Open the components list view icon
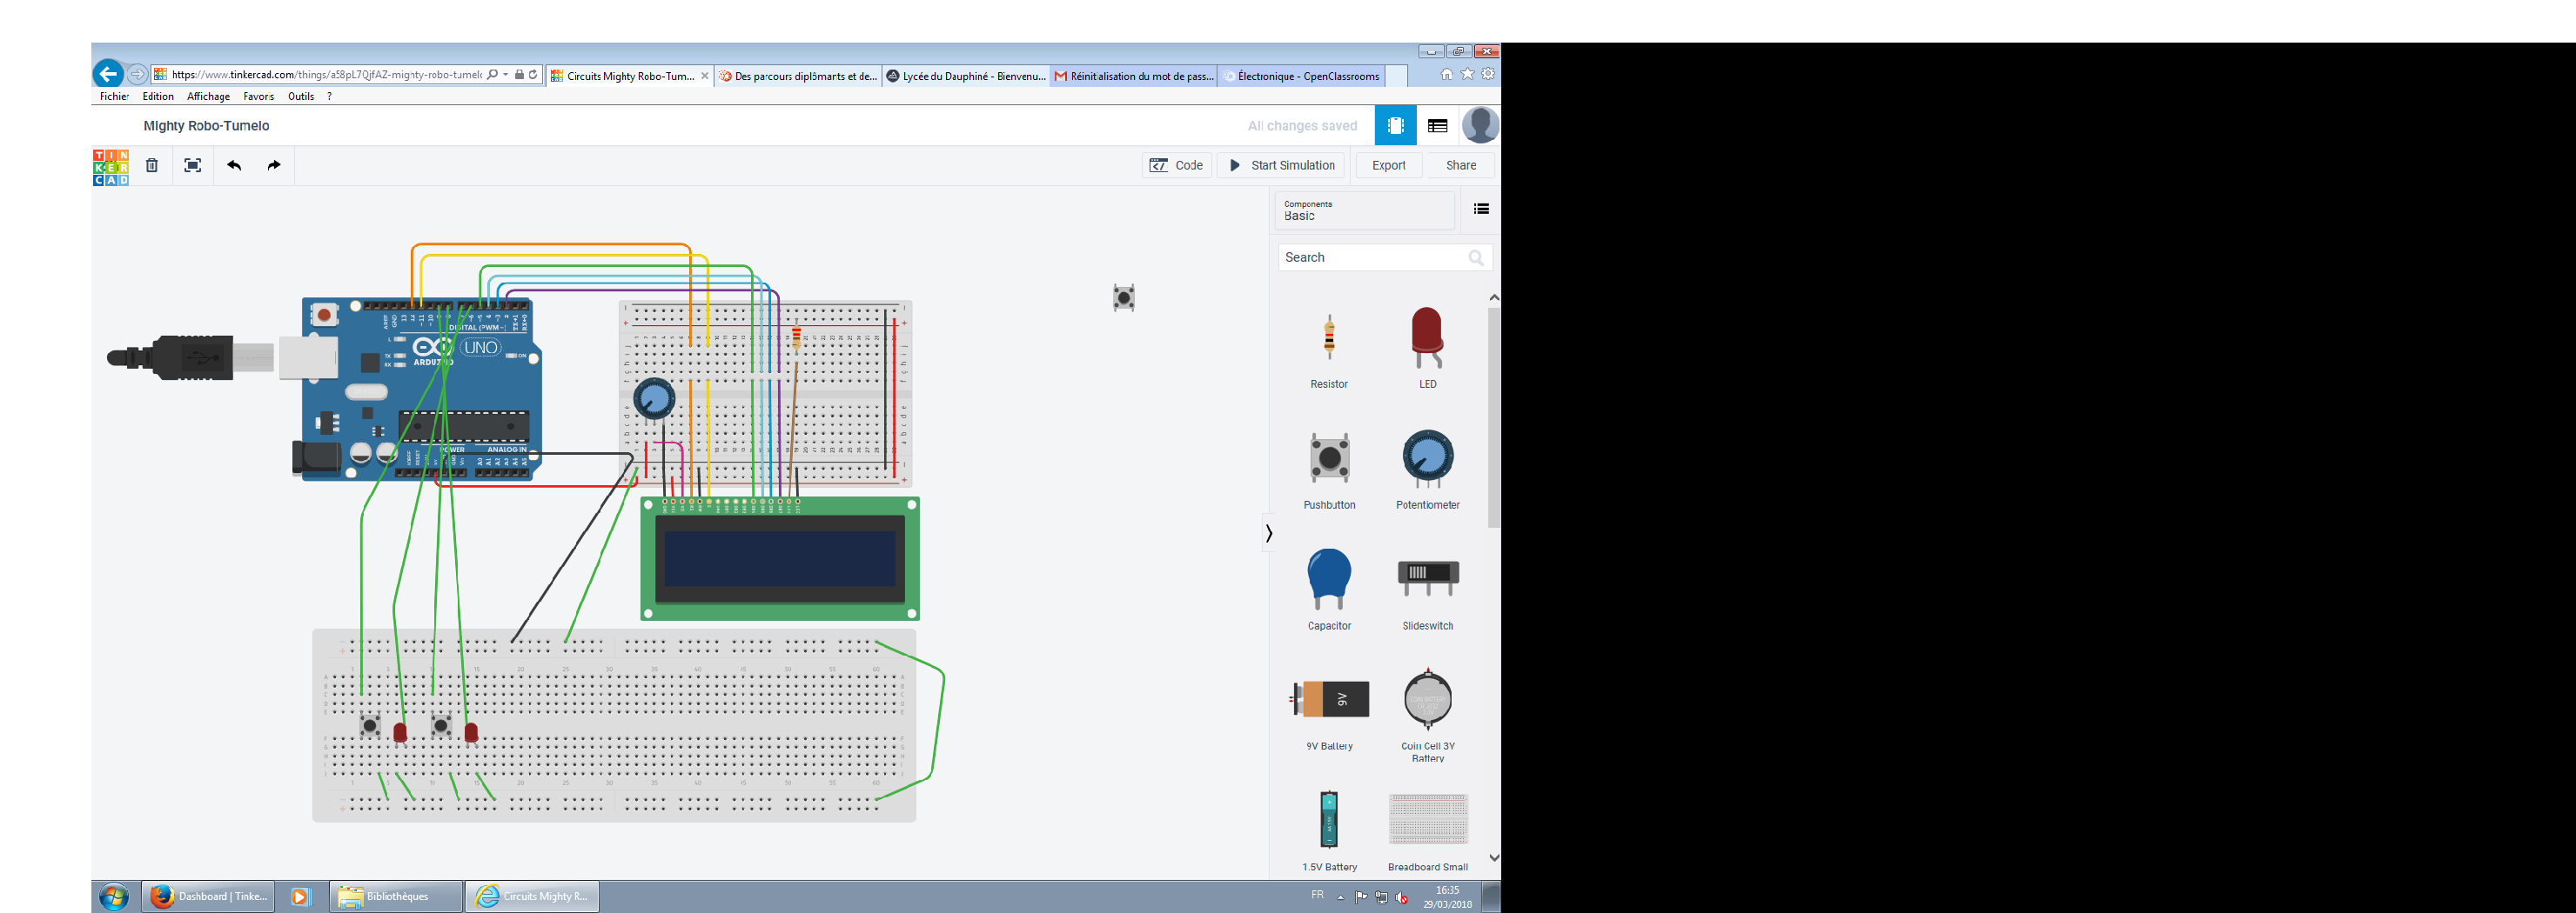The height and width of the screenshot is (913, 2576). [1480, 209]
